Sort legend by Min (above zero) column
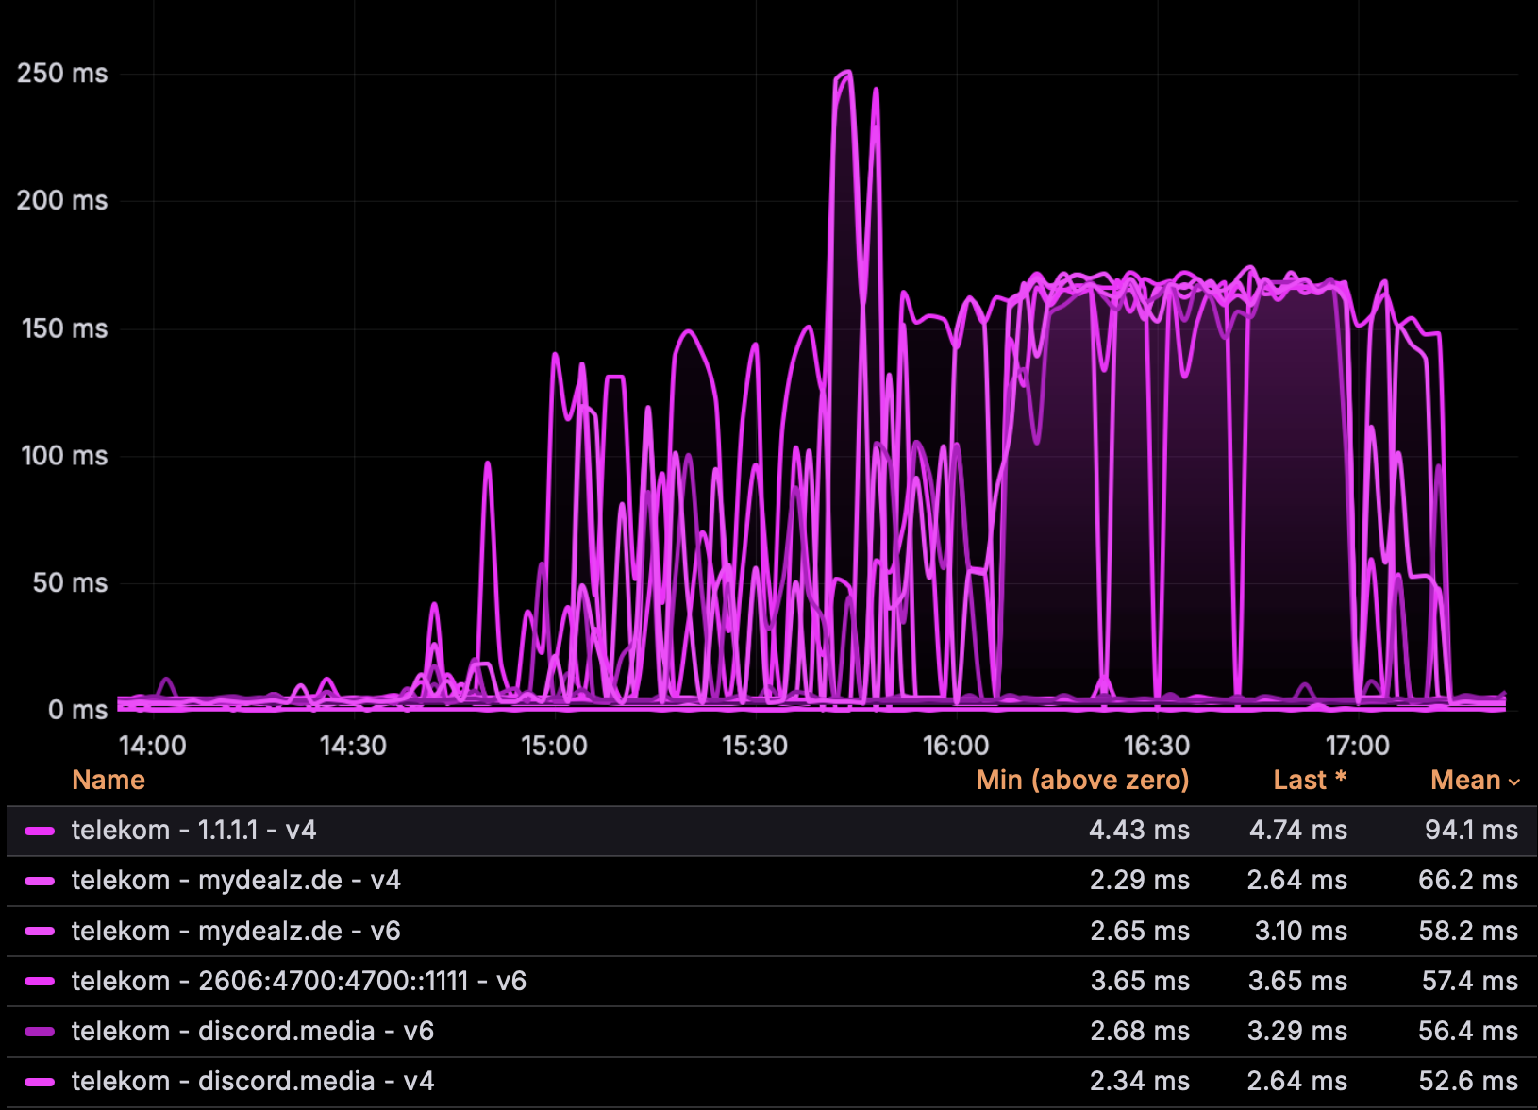This screenshot has width=1538, height=1110. pos(1082,780)
